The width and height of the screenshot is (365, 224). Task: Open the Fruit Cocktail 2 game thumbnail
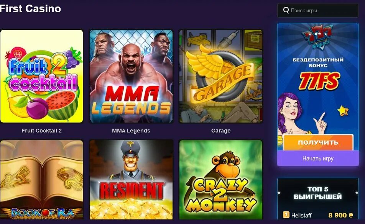click(42, 76)
